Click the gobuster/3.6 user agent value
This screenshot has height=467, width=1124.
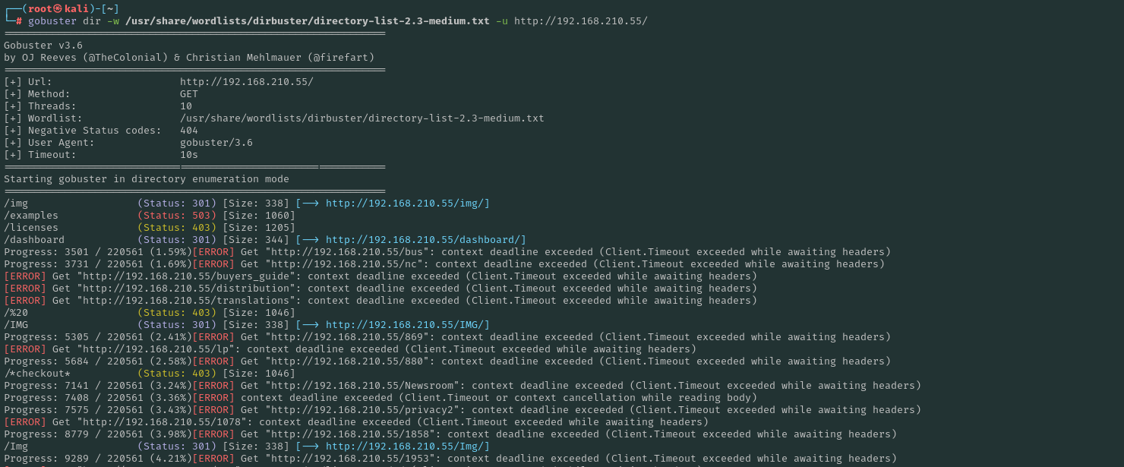pos(216,143)
